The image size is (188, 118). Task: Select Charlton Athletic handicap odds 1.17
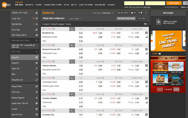pos(100,98)
